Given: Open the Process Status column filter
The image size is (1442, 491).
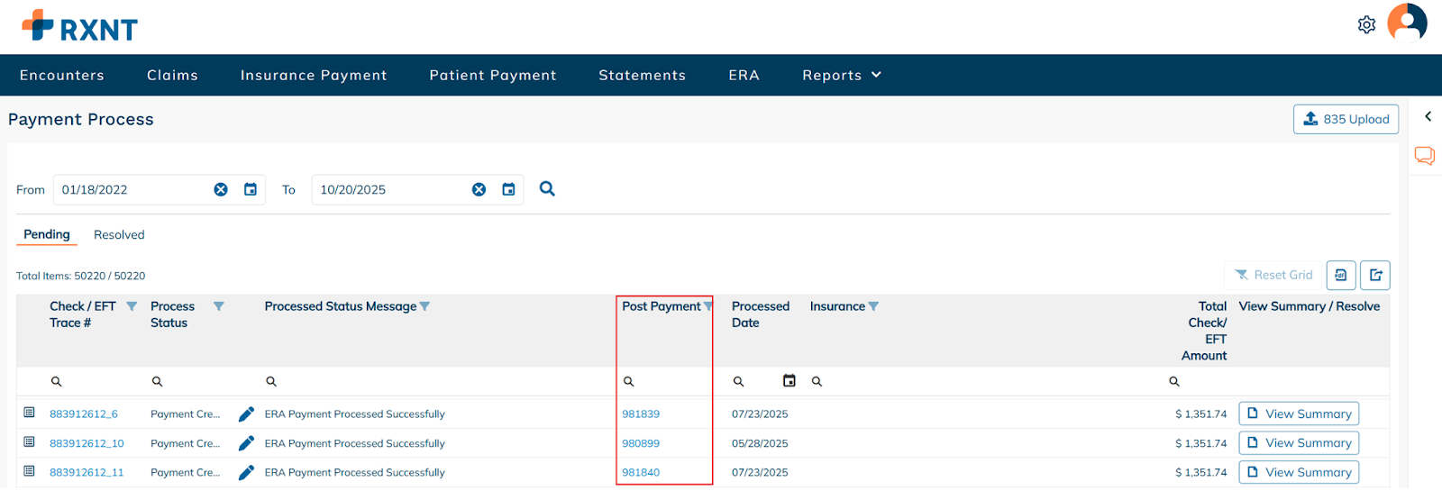Looking at the screenshot, I should tap(218, 306).
